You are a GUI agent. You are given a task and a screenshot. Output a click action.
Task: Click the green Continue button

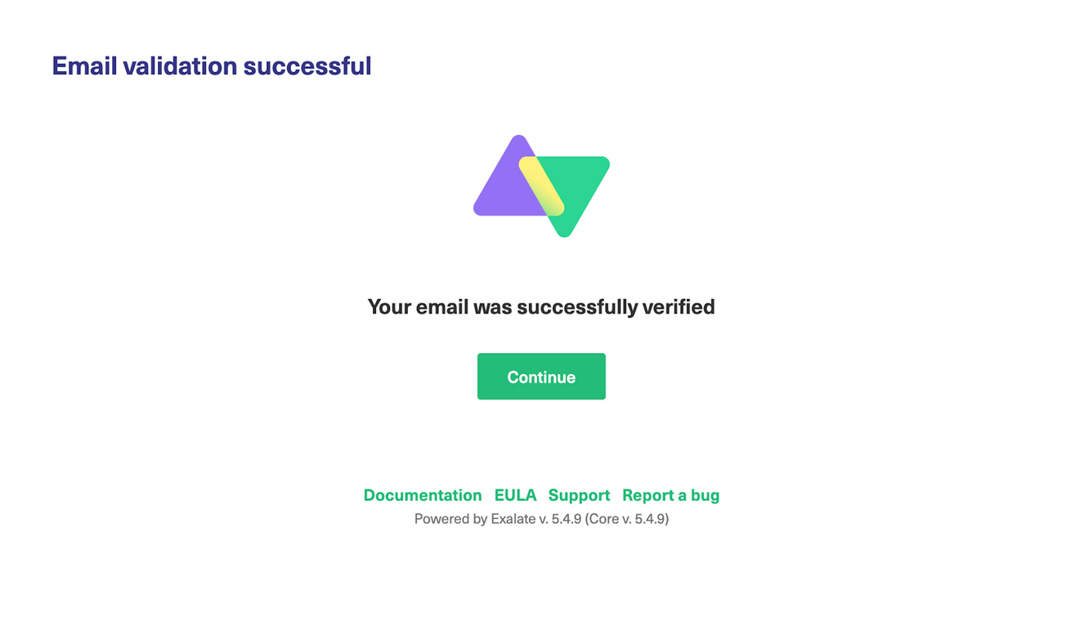point(541,376)
